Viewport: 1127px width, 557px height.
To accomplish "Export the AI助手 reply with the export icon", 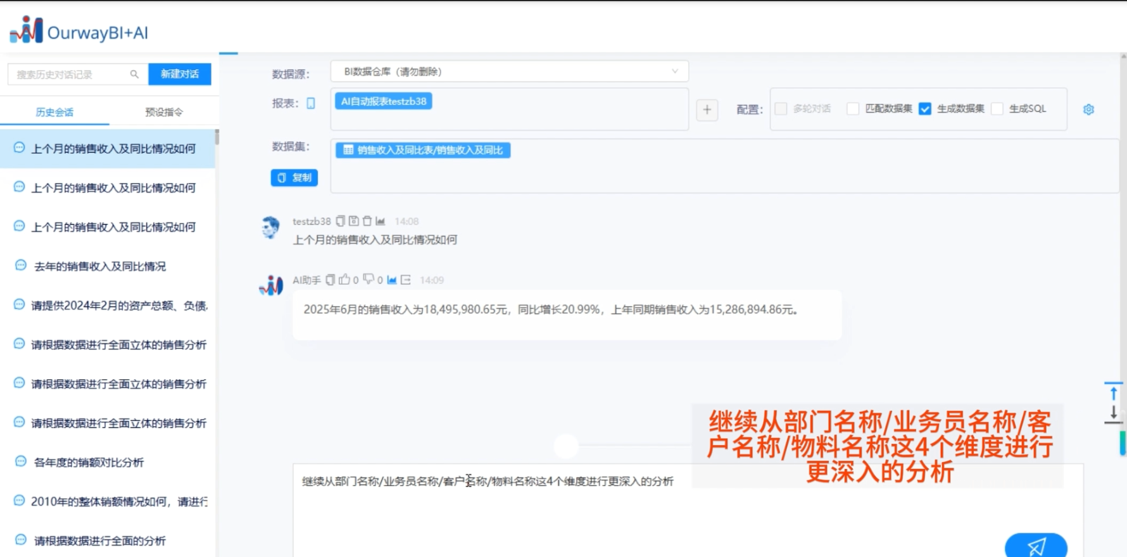I will click(406, 280).
